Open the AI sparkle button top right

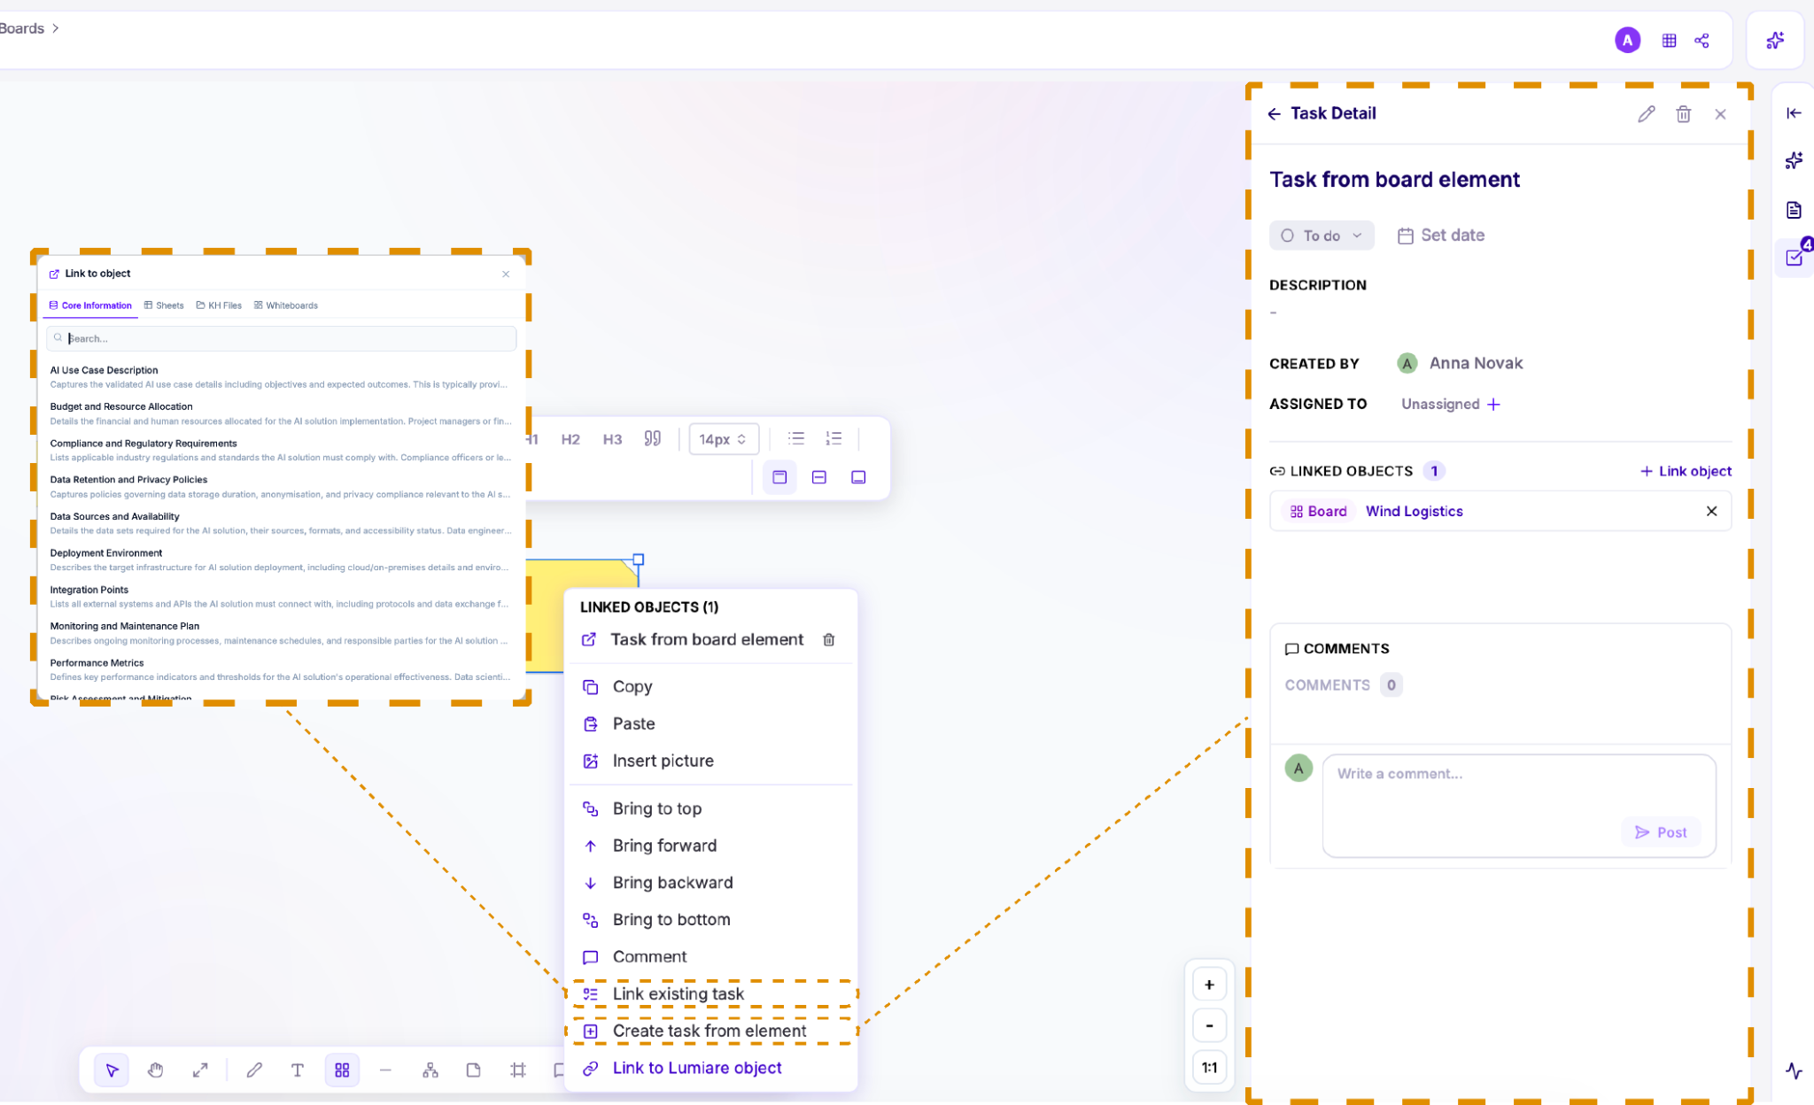point(1774,41)
